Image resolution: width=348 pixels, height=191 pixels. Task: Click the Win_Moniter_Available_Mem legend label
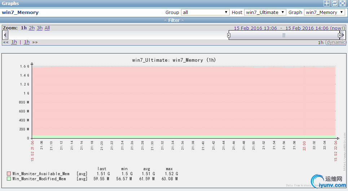[x=41, y=174]
